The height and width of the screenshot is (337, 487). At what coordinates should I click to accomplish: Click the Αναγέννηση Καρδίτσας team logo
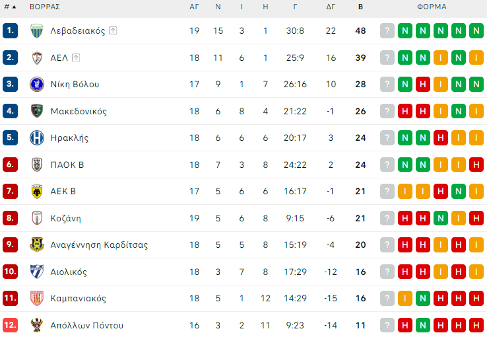click(37, 245)
